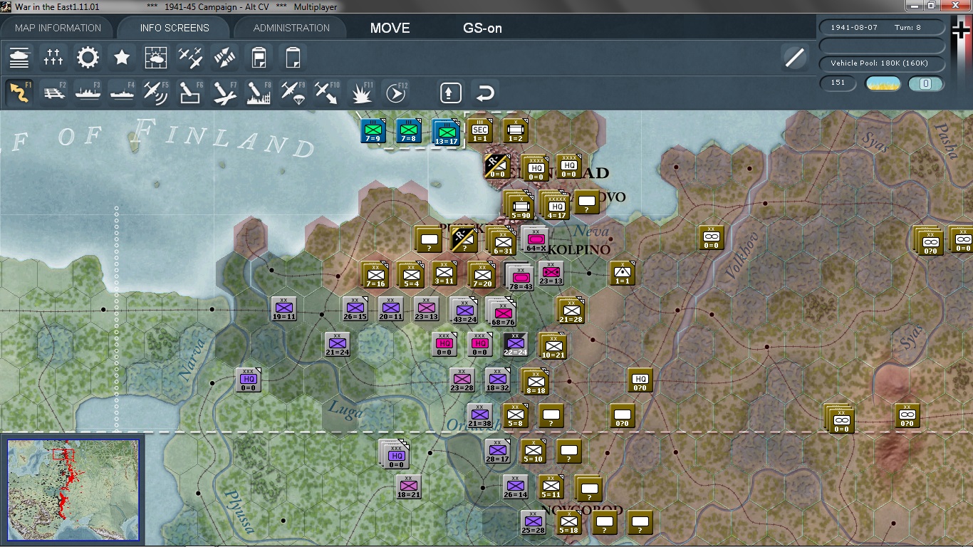Screen dimensions: 973x547
Task: Click the wheat-field weather indicator
Action: click(883, 83)
